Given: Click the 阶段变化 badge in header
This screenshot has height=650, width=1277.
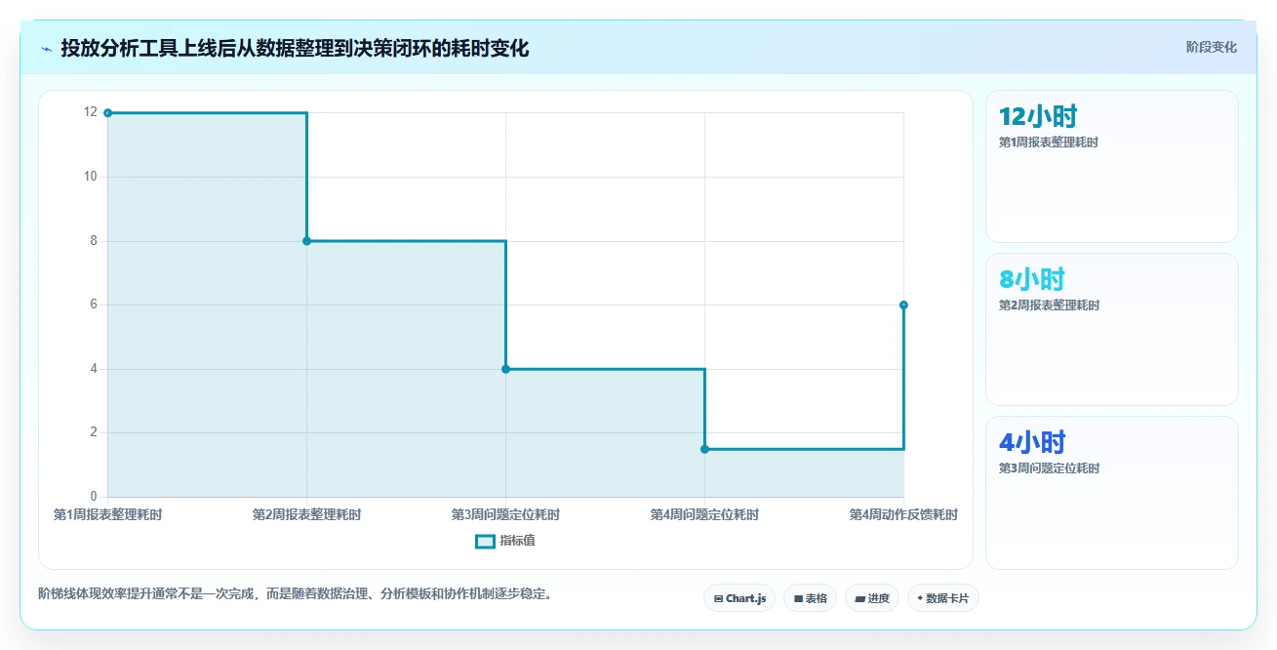Looking at the screenshot, I should 1212,47.
